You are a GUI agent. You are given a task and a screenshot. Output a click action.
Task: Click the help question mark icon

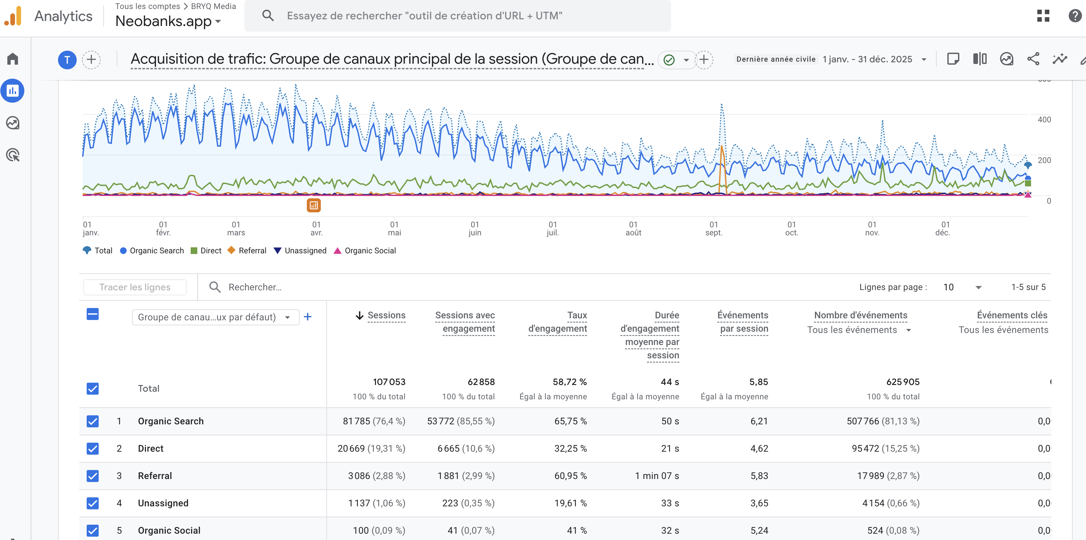(1075, 16)
